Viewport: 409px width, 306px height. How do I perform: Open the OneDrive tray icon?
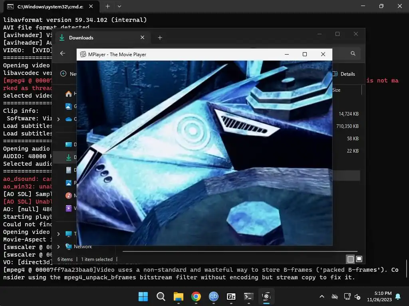coord(335,296)
